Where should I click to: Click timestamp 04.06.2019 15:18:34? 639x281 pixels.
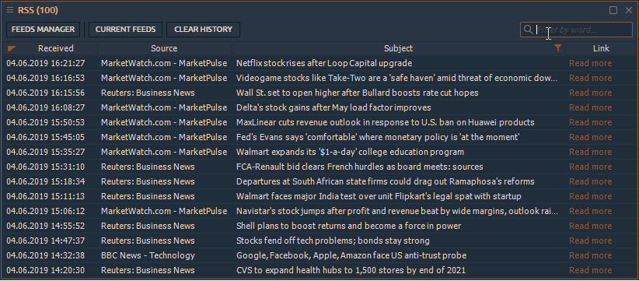(46, 181)
